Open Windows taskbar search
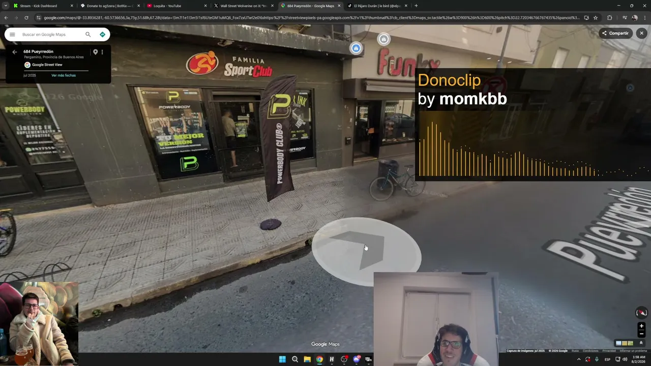Image resolution: width=651 pixels, height=366 pixels. [x=295, y=359]
